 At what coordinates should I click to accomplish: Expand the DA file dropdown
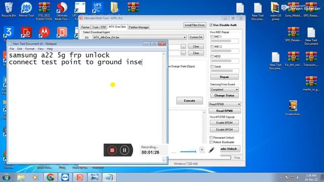[x=184, y=37]
